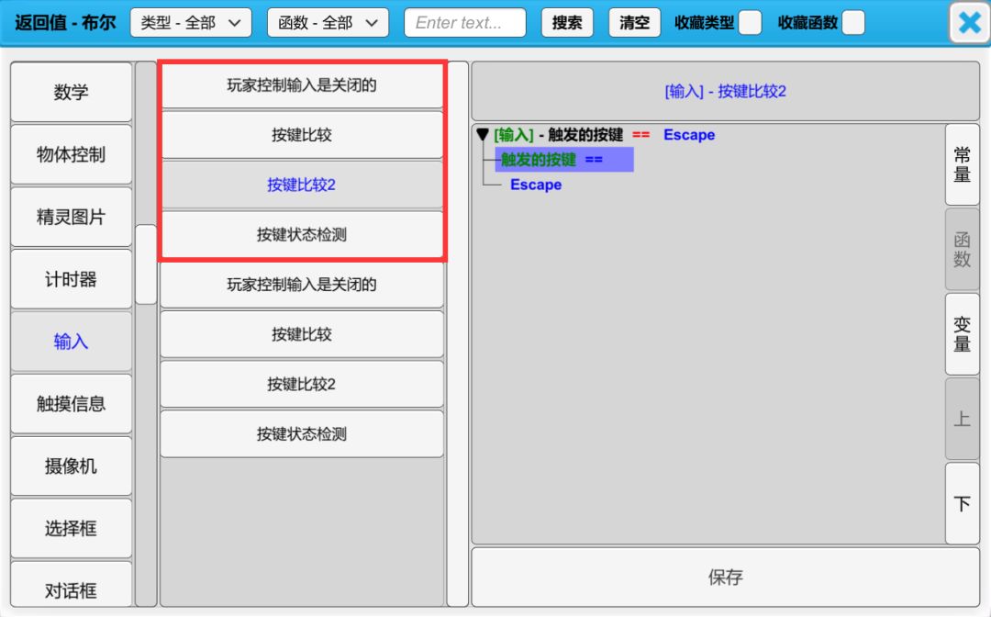Switch to the 变量 side tab
The width and height of the screenshot is (991, 617).
(962, 334)
